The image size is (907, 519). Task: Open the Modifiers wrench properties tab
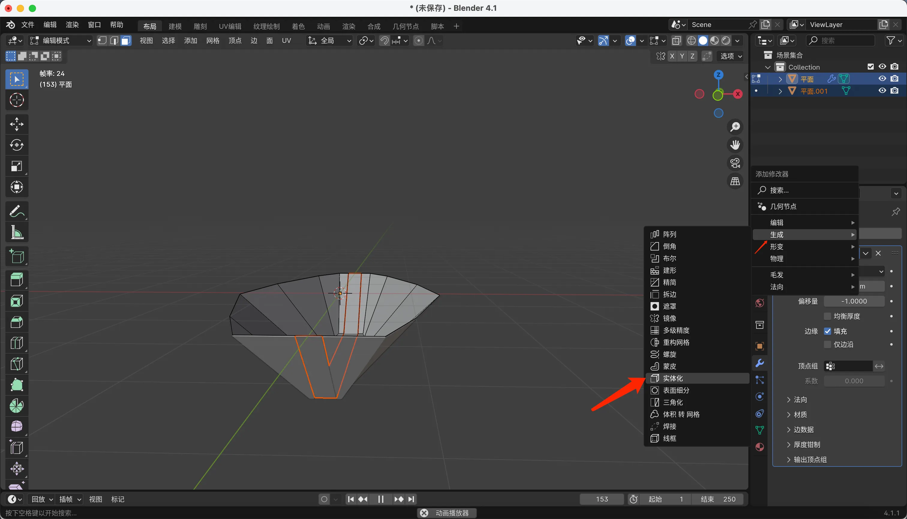coord(760,363)
